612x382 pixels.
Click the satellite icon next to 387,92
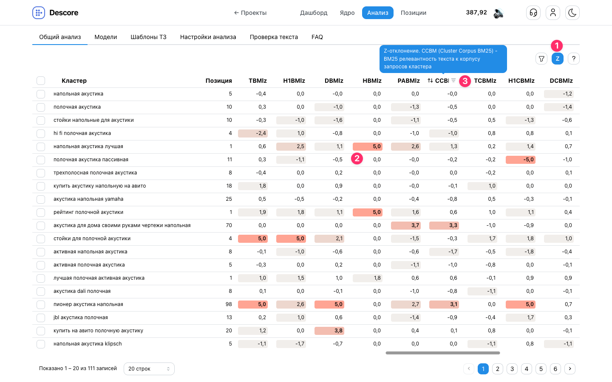(498, 13)
